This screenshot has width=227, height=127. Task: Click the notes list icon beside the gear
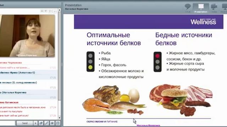coord(58,123)
